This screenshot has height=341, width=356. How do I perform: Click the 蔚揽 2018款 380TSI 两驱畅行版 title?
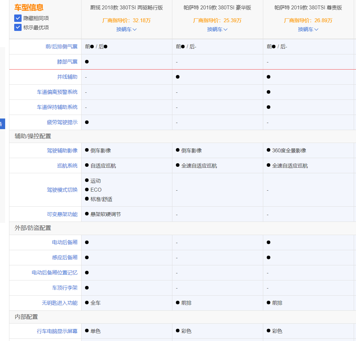coord(127,8)
